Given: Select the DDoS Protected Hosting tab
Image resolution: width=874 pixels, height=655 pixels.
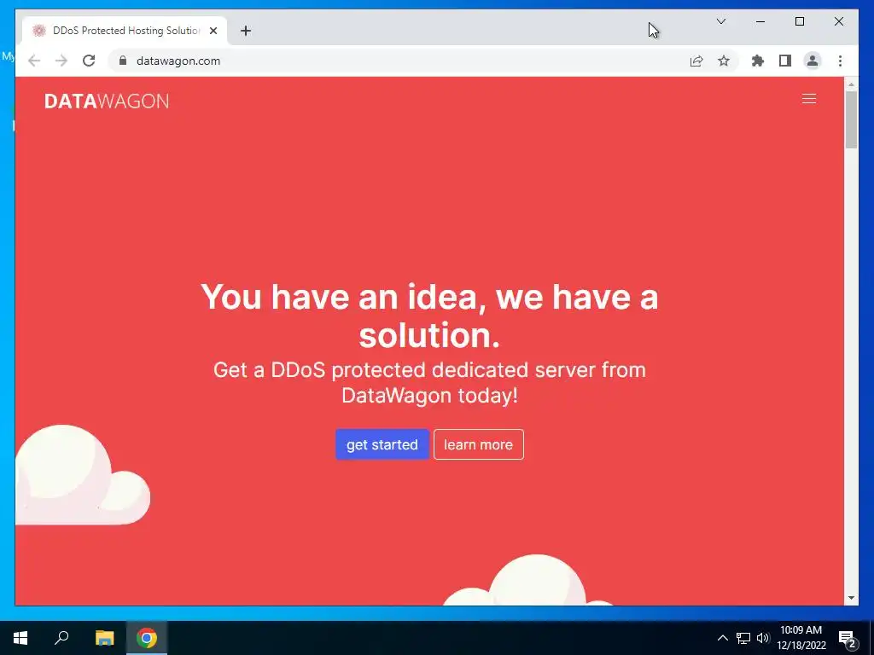Looking at the screenshot, I should click(x=125, y=31).
